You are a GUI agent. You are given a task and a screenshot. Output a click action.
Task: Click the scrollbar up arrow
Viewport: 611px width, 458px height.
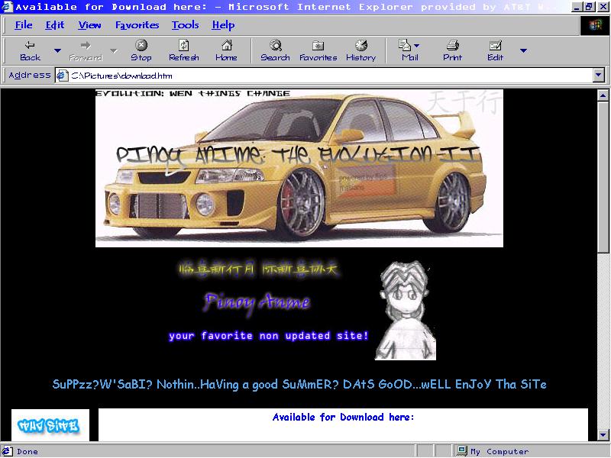603,95
